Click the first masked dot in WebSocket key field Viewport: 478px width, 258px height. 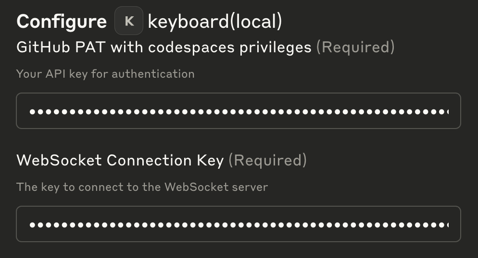[x=32, y=225]
